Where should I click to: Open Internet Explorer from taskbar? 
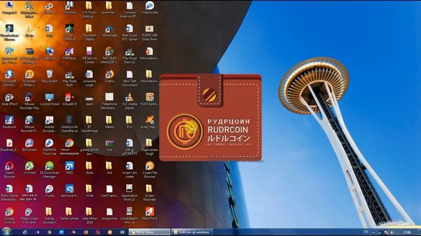[24, 232]
